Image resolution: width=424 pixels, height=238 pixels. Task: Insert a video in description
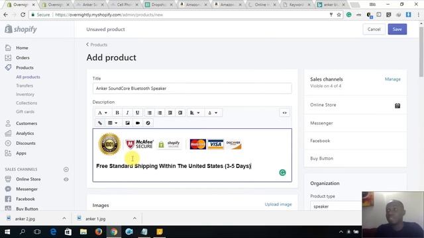click(138, 123)
